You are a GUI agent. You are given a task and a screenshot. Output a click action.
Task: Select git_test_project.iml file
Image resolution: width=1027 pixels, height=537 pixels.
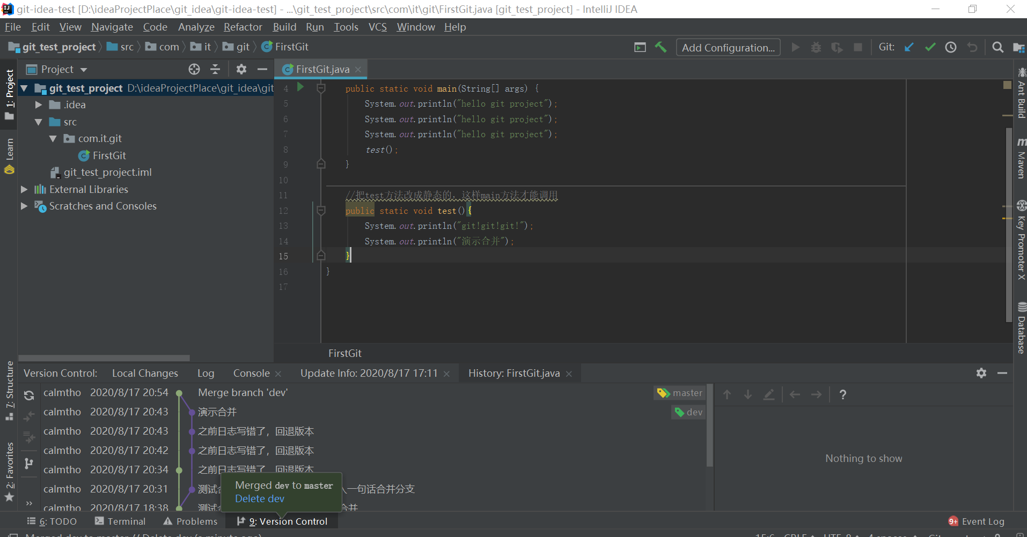pos(101,172)
